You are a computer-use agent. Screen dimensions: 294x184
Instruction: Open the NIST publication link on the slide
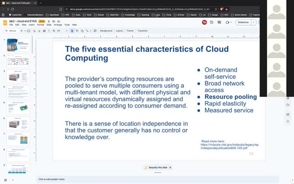click(229, 146)
